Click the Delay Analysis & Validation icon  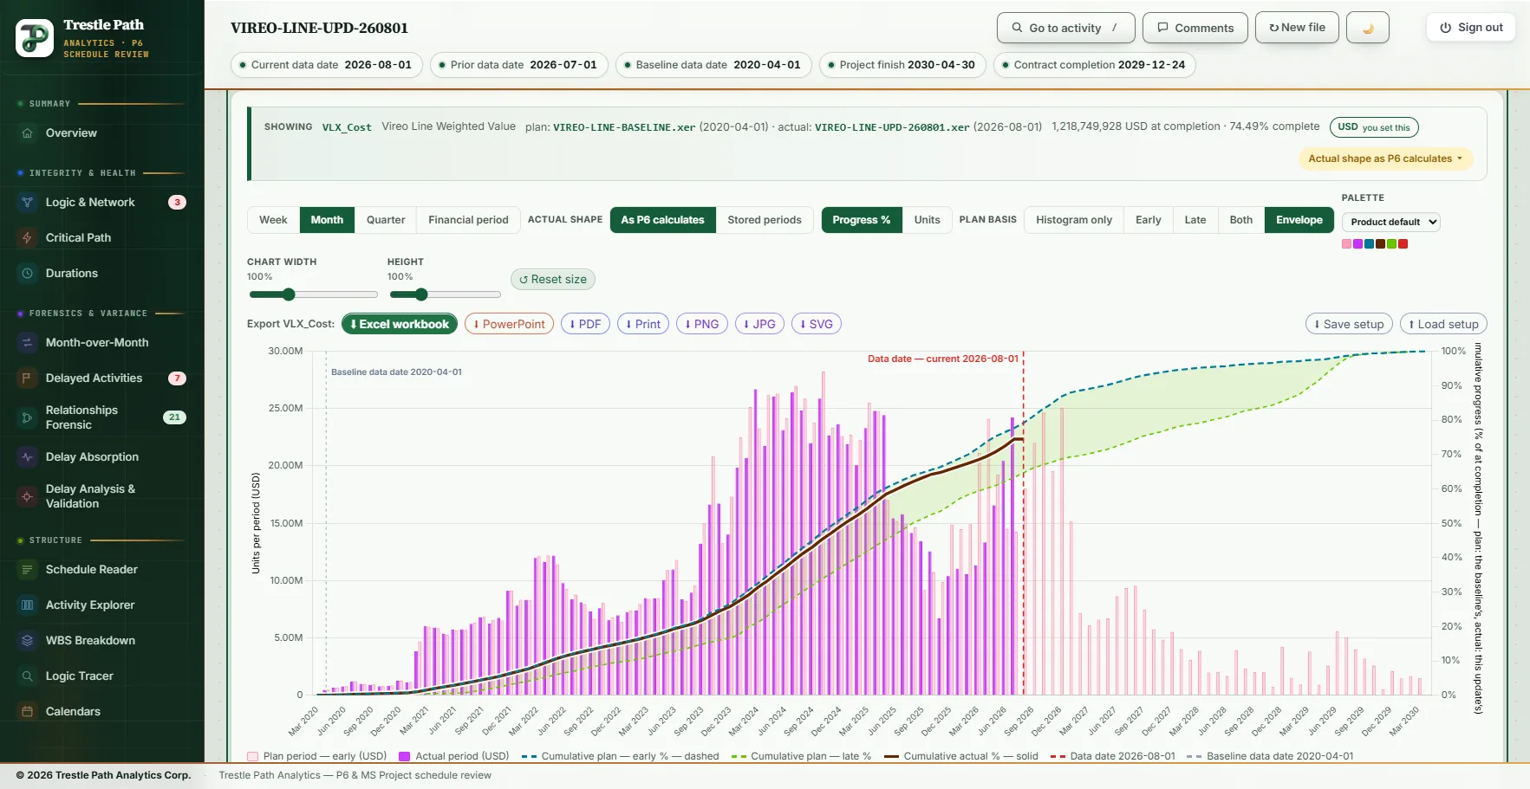[x=27, y=496]
